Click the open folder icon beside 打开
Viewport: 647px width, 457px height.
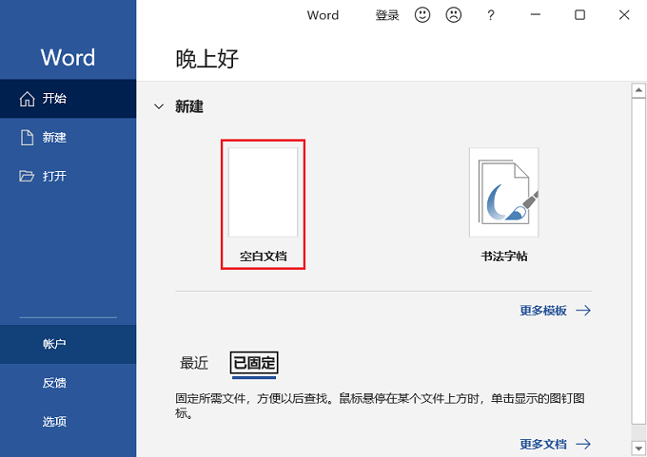(x=27, y=176)
